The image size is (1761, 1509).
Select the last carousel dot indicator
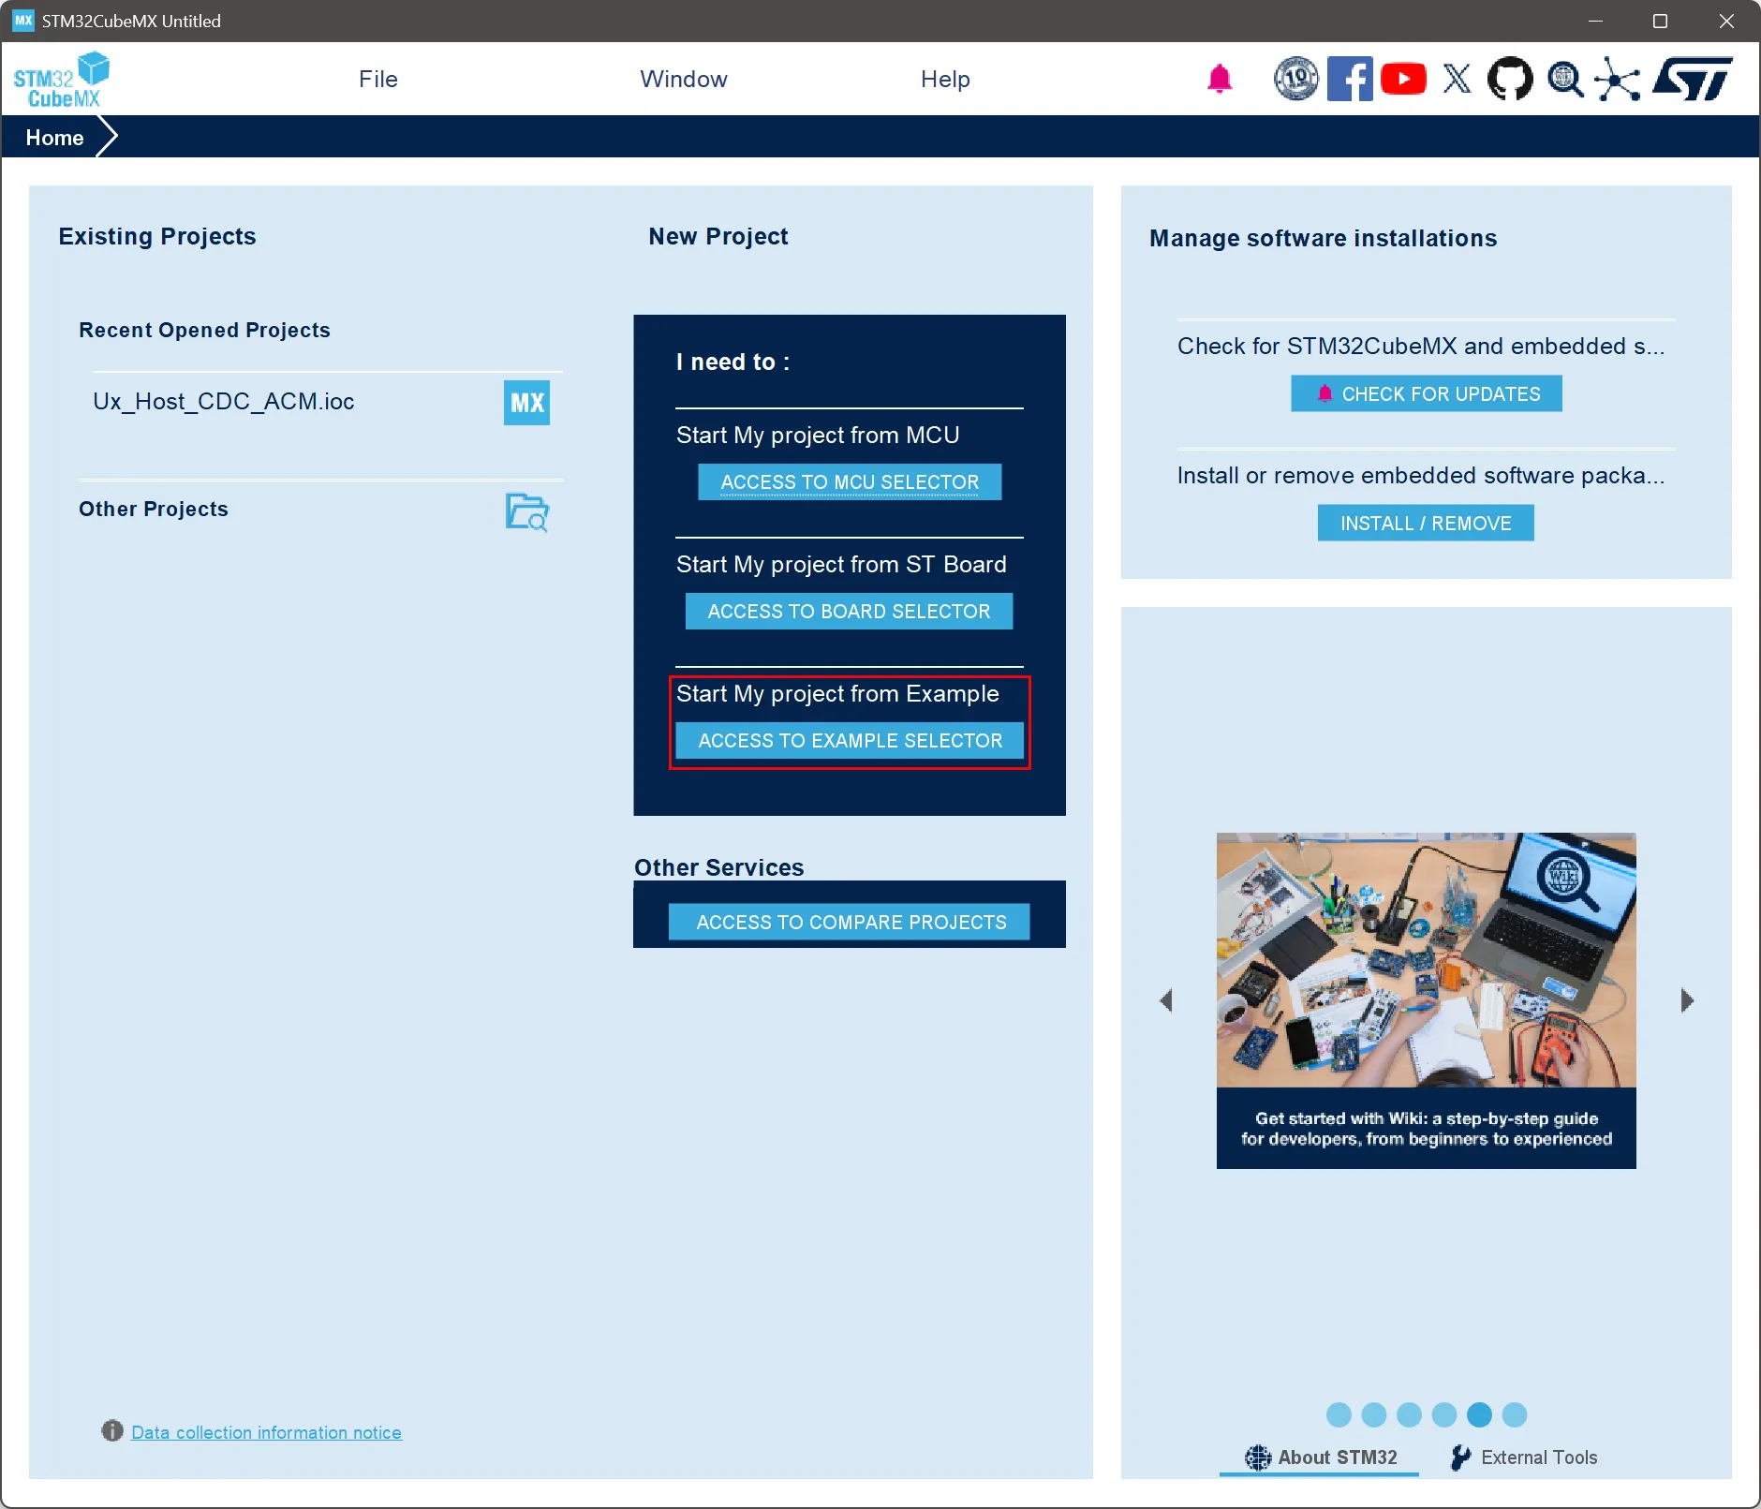pyautogui.click(x=1513, y=1415)
